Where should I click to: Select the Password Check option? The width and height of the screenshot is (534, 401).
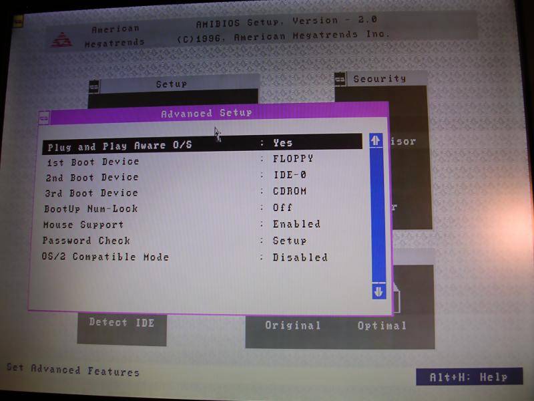(x=86, y=241)
